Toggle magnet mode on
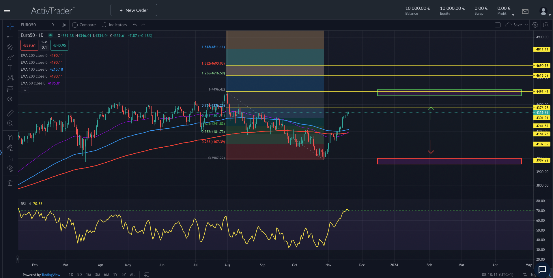The height and width of the screenshot is (278, 553). 10,137
